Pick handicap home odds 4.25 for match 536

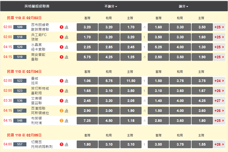(202, 101)
